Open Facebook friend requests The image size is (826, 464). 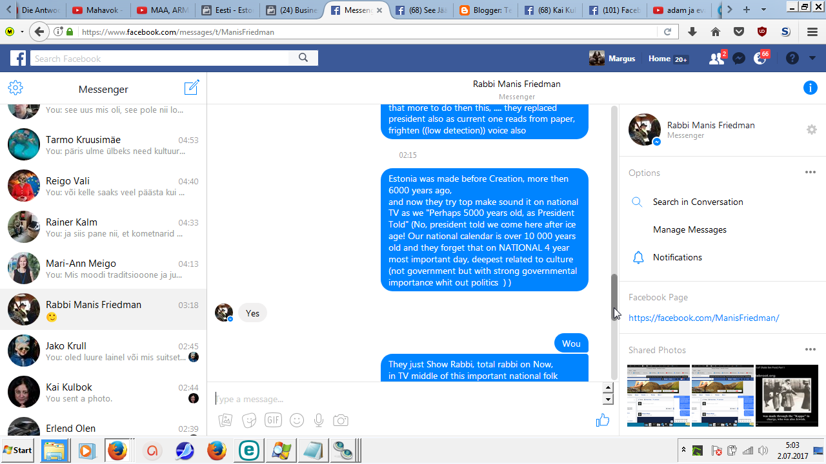(716, 59)
